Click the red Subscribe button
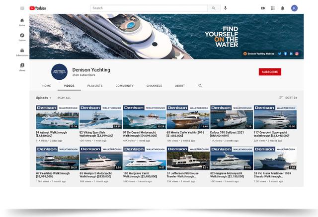The height and width of the screenshot is (217, 318). (270, 72)
